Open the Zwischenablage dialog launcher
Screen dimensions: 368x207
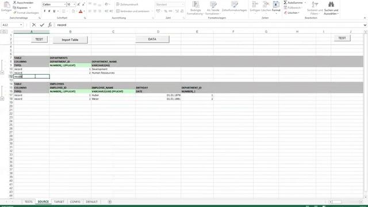[40, 18]
